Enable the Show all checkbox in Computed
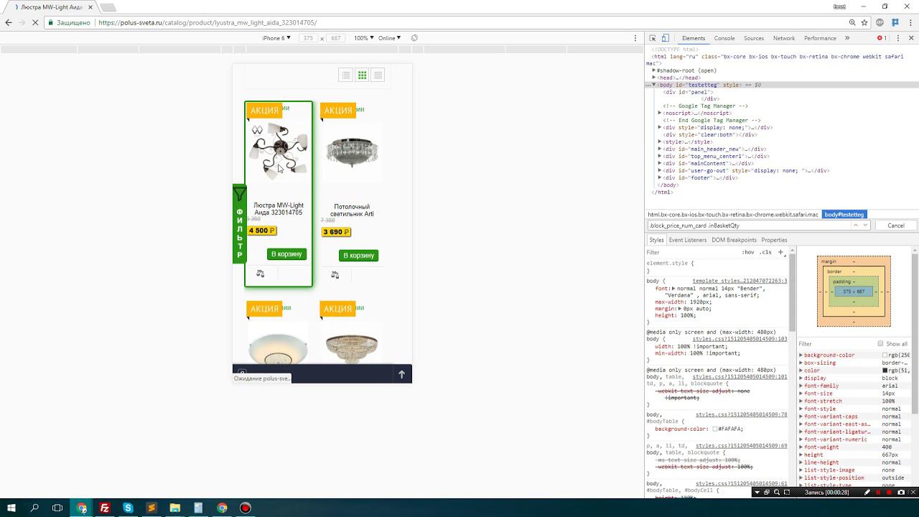The width and height of the screenshot is (919, 517). [880, 344]
